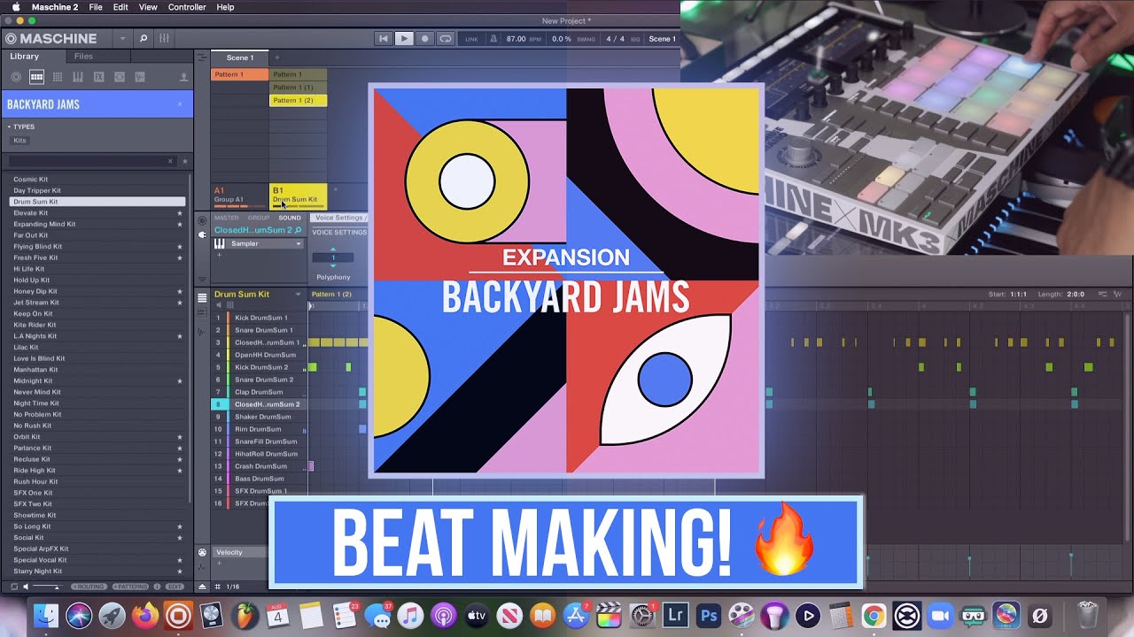Open Firefox from the dock

145,615
